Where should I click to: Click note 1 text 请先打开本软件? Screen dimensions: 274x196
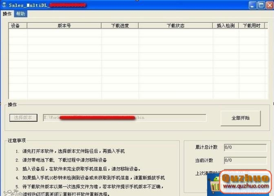pyautogui.click(x=38, y=151)
